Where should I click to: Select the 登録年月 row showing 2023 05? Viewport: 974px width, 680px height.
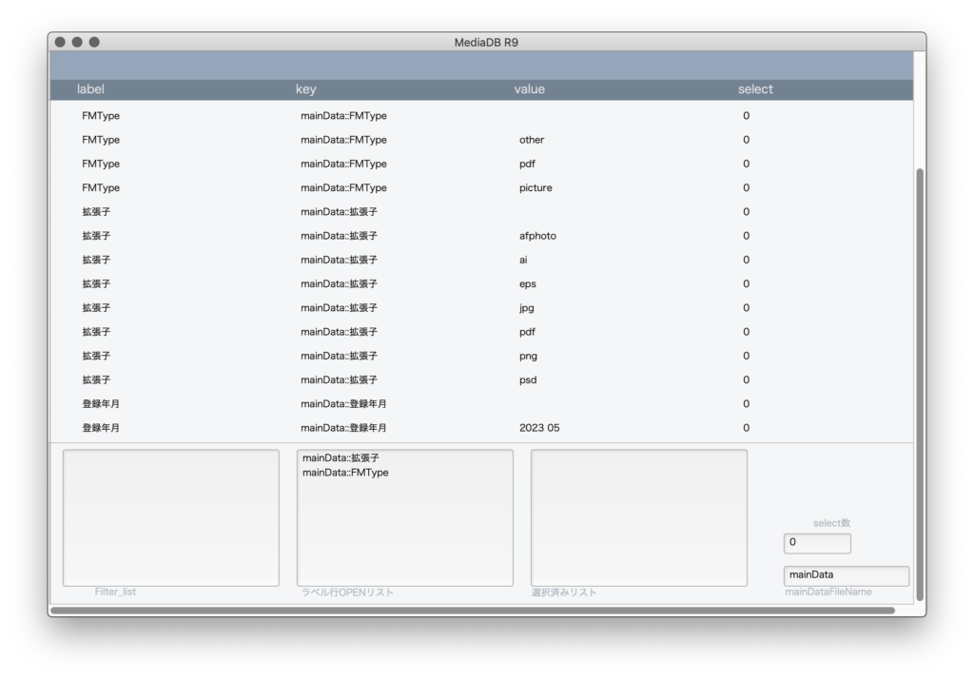click(x=380, y=427)
